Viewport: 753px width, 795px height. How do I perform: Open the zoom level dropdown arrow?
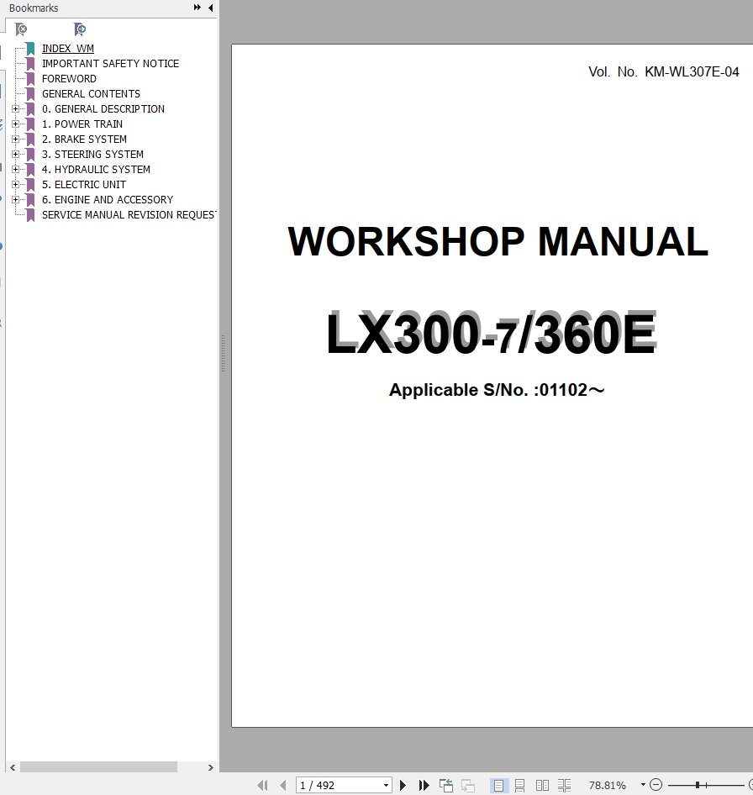[x=643, y=785]
